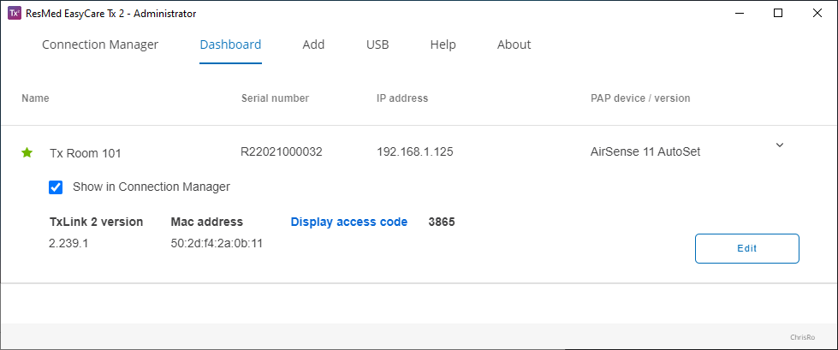Click the Show in Connection Manager label
The image size is (838, 350).
152,187
